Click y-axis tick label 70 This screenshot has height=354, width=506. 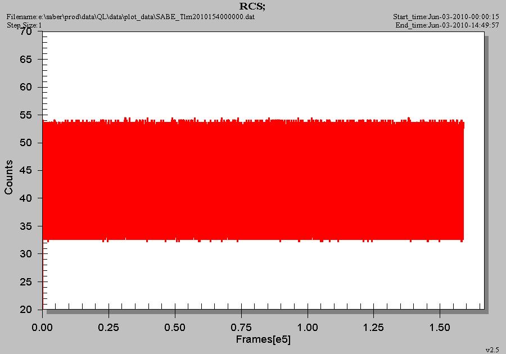coord(26,31)
